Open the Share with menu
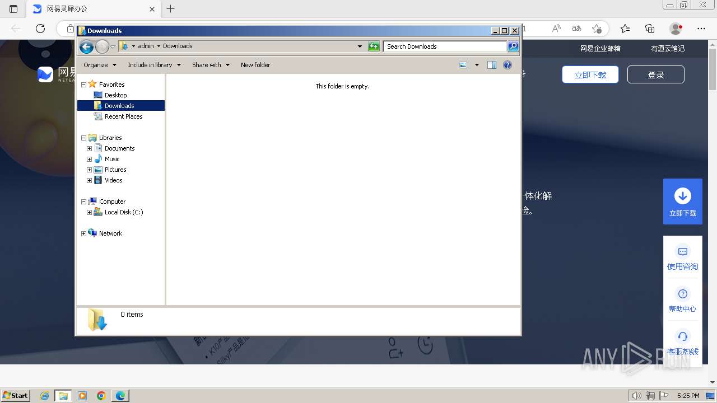Viewport: 717px width, 403px height. (x=211, y=65)
